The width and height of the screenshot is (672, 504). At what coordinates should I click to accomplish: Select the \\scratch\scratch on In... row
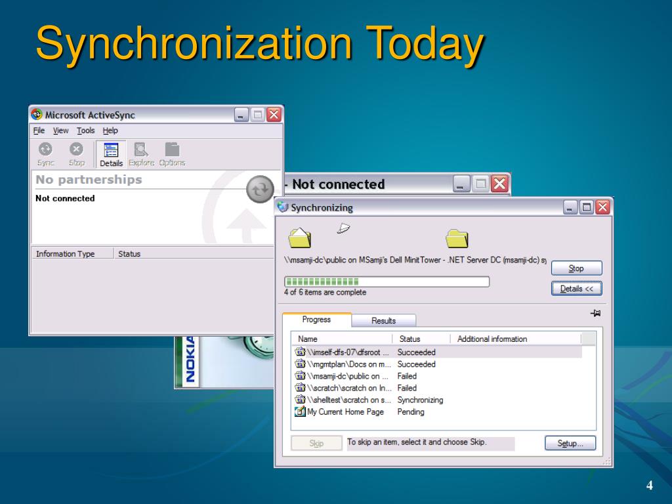437,388
